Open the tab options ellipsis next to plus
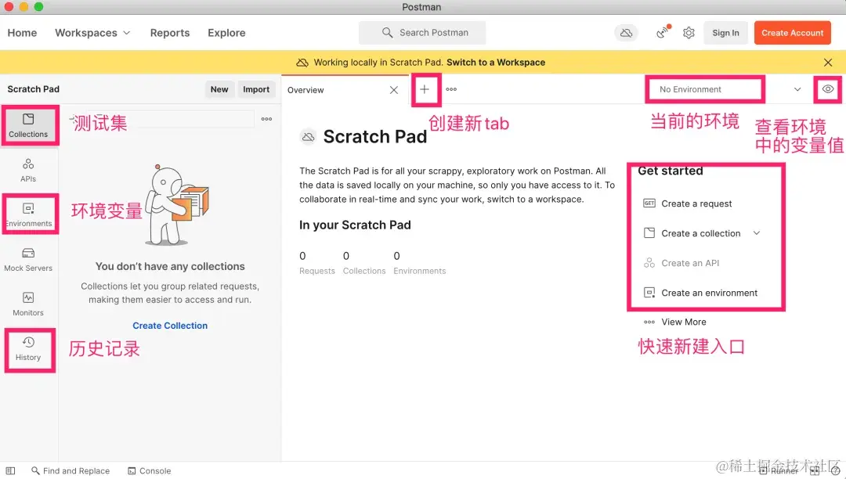The width and height of the screenshot is (846, 479). [x=451, y=89]
